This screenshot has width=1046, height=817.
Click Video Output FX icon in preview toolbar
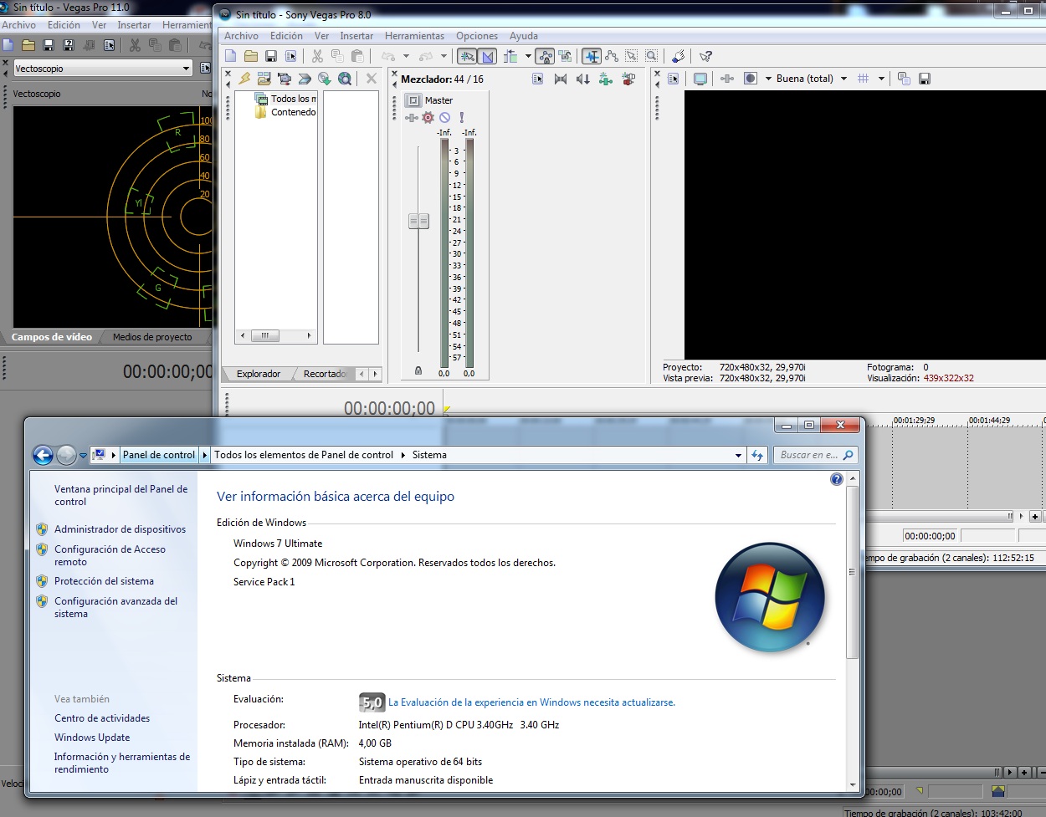click(x=727, y=79)
